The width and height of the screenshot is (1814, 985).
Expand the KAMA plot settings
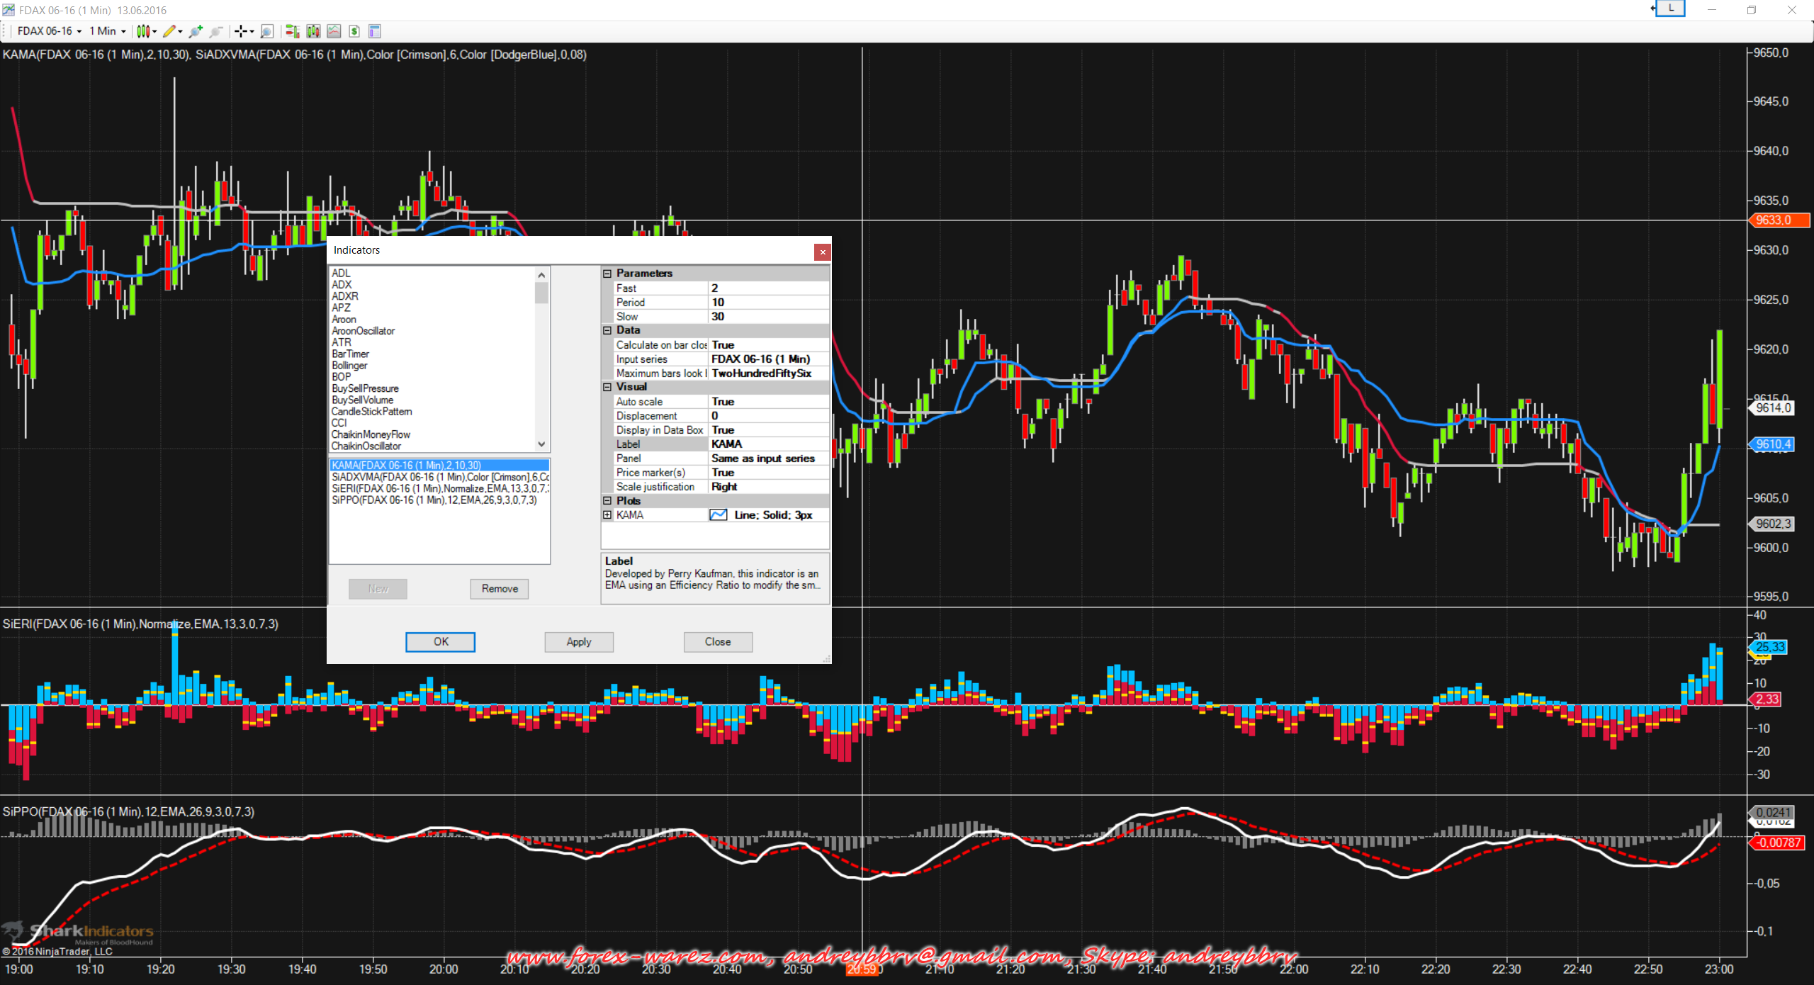point(607,515)
